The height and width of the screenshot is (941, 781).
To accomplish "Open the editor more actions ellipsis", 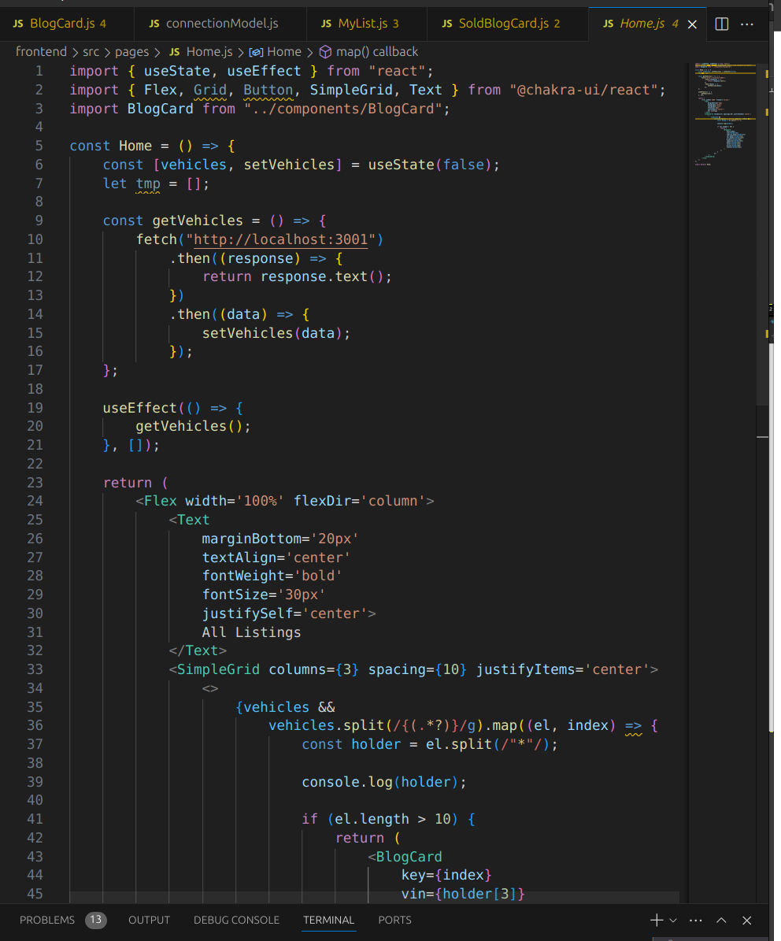I will click(747, 24).
